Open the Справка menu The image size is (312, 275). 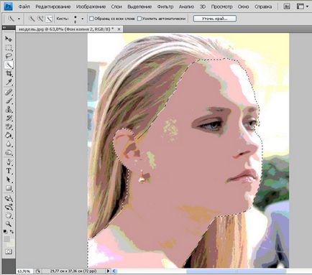263,6
